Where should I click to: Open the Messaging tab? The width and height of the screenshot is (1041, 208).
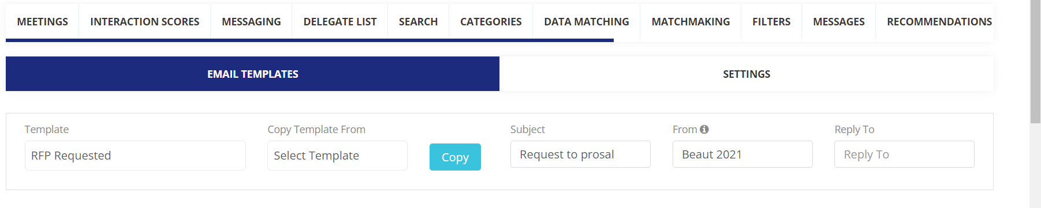pos(251,22)
